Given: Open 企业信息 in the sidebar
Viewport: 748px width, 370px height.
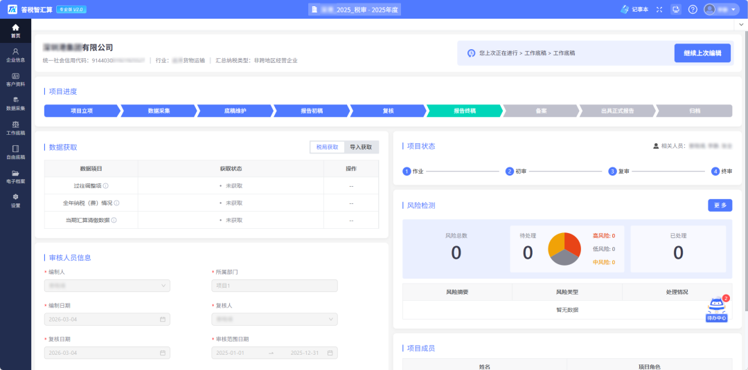Looking at the screenshot, I should (15, 55).
